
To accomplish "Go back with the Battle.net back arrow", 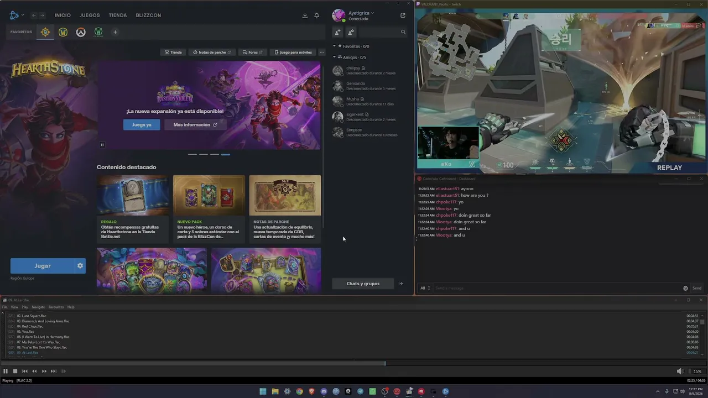I will [34, 15].
